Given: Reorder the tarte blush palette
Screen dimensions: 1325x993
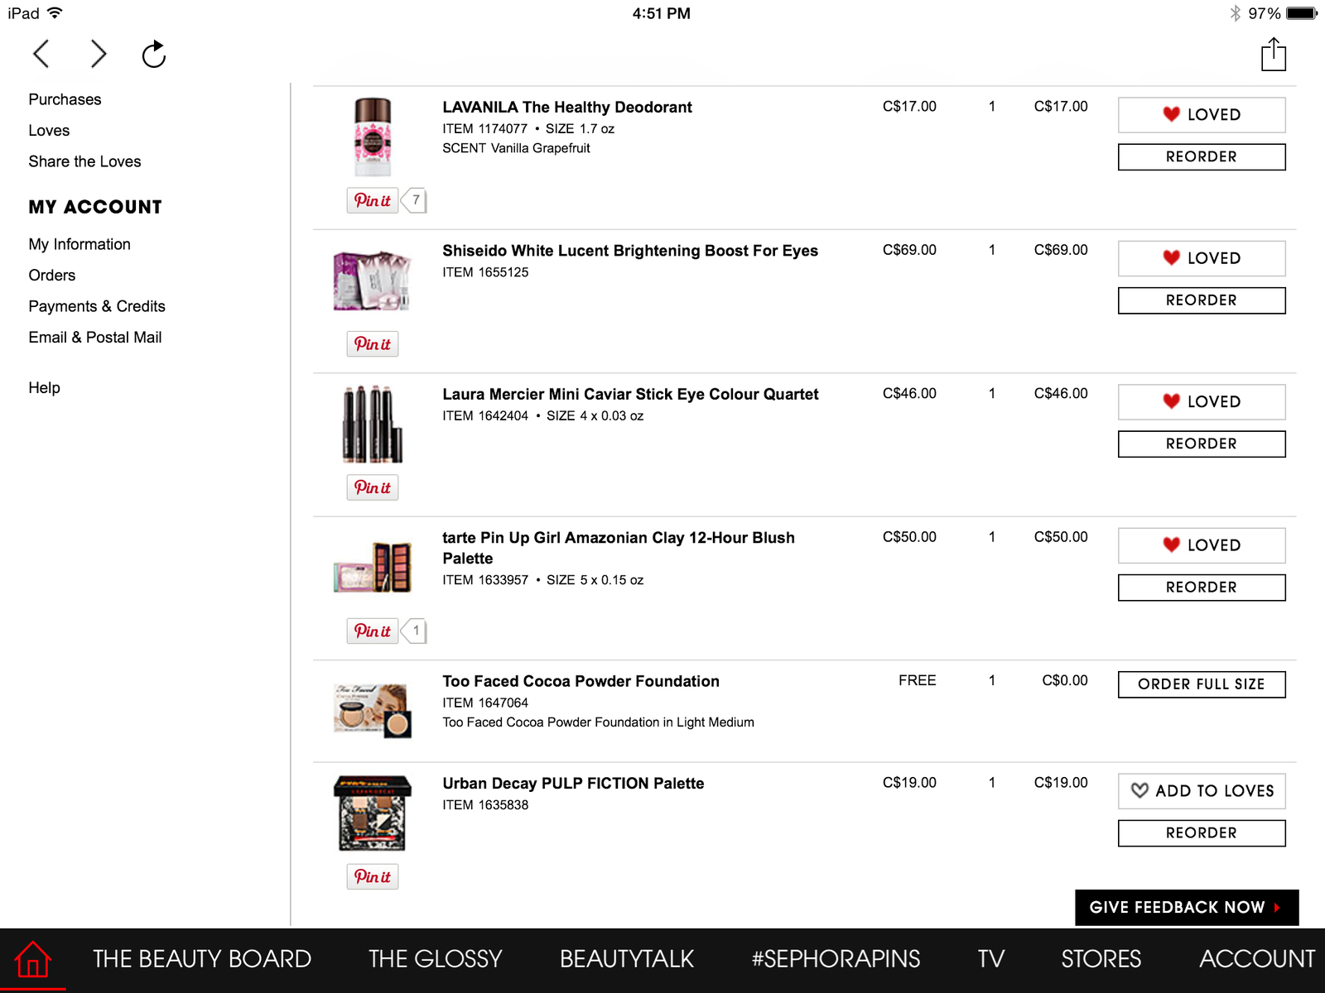Looking at the screenshot, I should (1202, 588).
